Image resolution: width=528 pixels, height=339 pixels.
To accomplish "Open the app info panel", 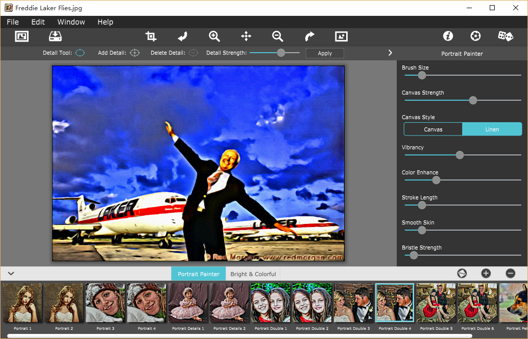I will [x=448, y=36].
